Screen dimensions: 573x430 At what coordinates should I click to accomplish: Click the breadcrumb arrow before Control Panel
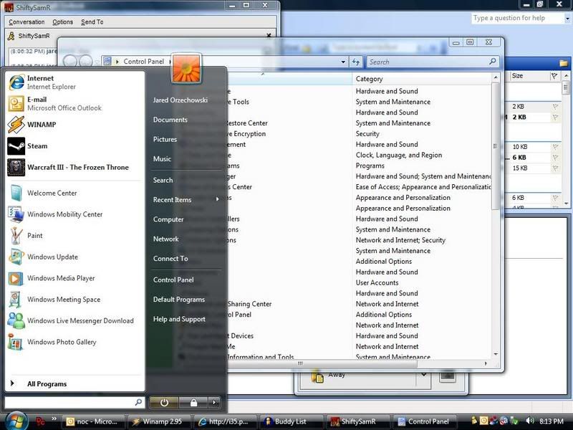(x=117, y=62)
